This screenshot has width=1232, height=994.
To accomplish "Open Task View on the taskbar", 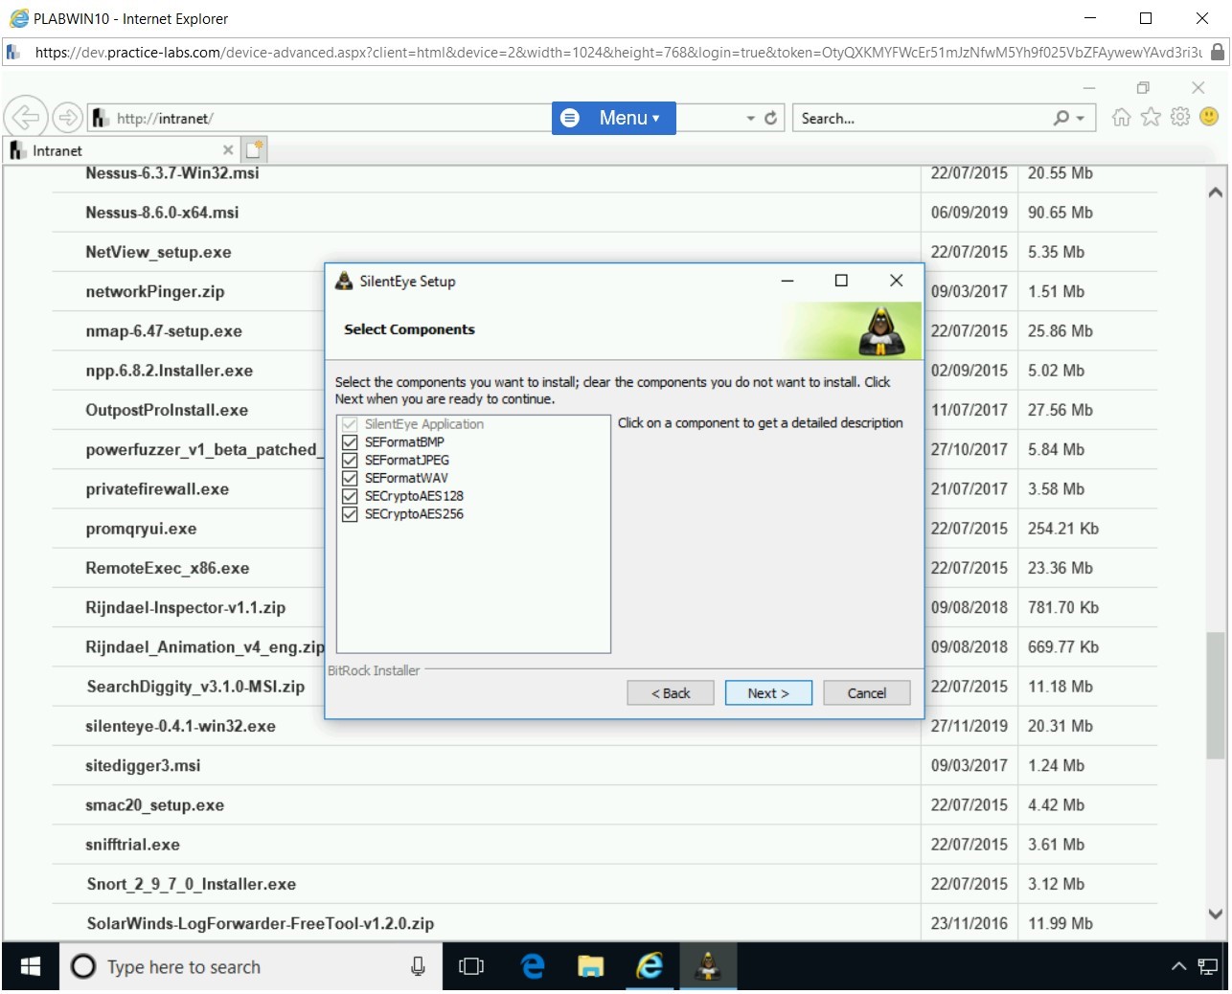I will click(x=471, y=966).
